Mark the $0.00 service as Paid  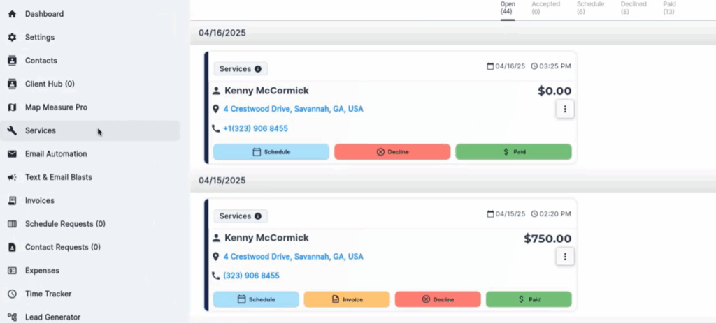coord(513,151)
